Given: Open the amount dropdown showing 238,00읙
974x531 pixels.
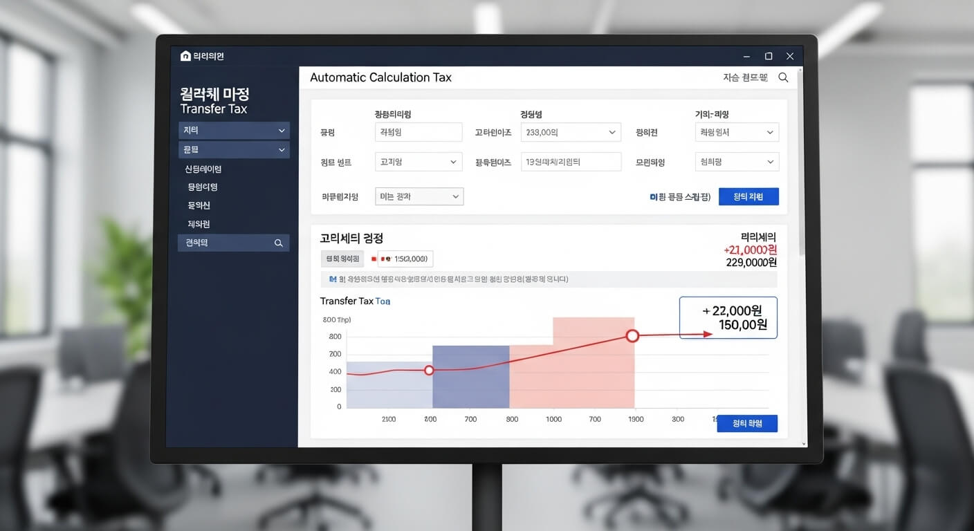Looking at the screenshot, I should (570, 132).
